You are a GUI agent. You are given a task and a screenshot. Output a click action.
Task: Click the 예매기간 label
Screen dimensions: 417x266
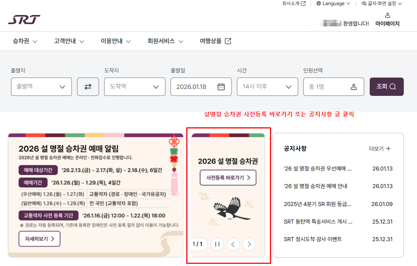[33, 183]
